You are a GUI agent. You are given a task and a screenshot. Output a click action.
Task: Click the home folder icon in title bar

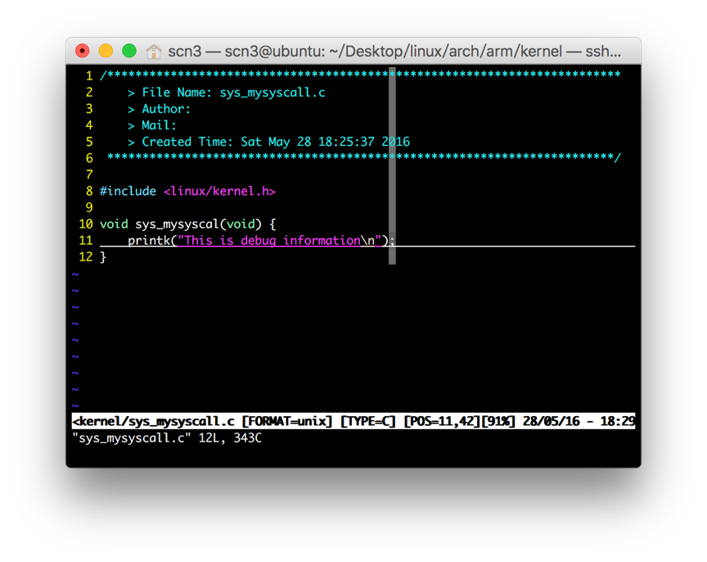click(153, 52)
